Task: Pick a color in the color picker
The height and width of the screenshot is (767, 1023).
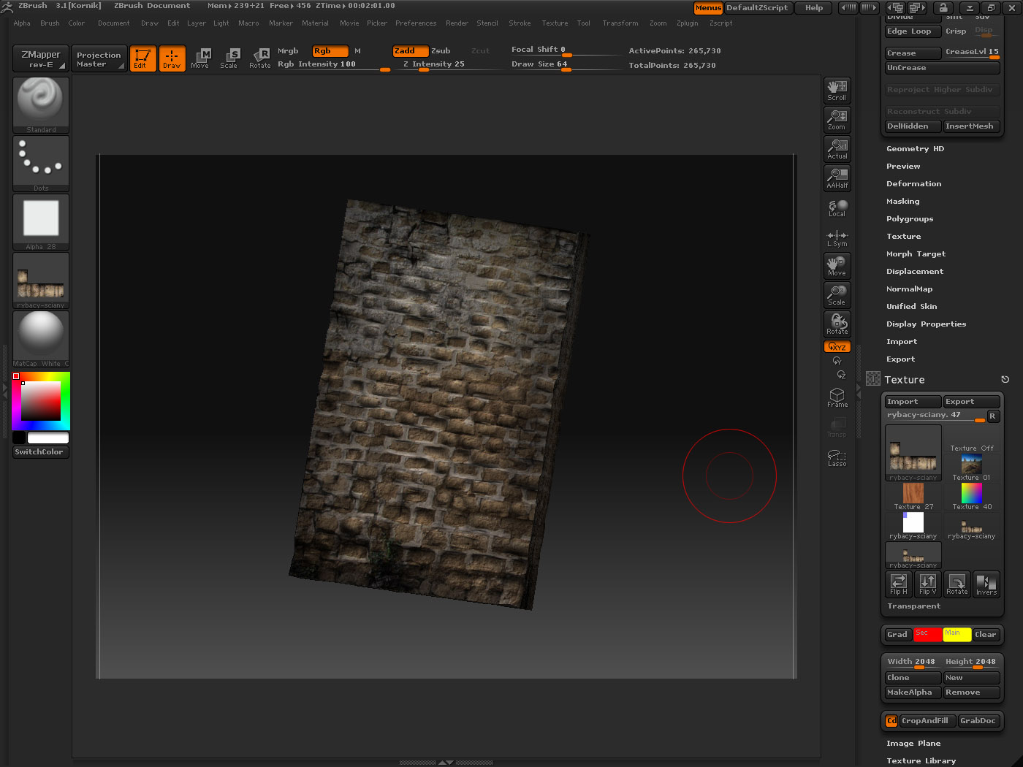Action: pos(40,401)
